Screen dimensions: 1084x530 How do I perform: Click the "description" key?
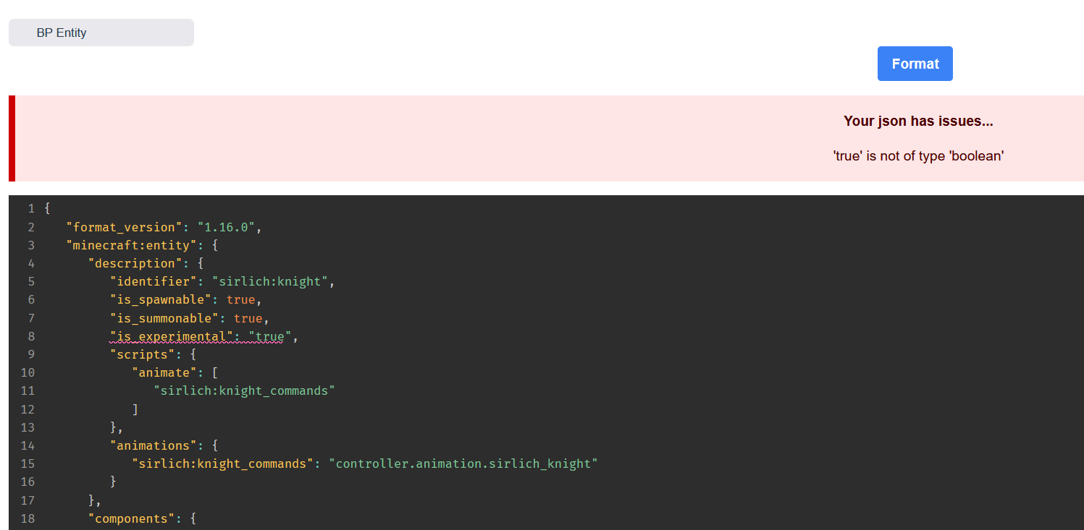133,262
